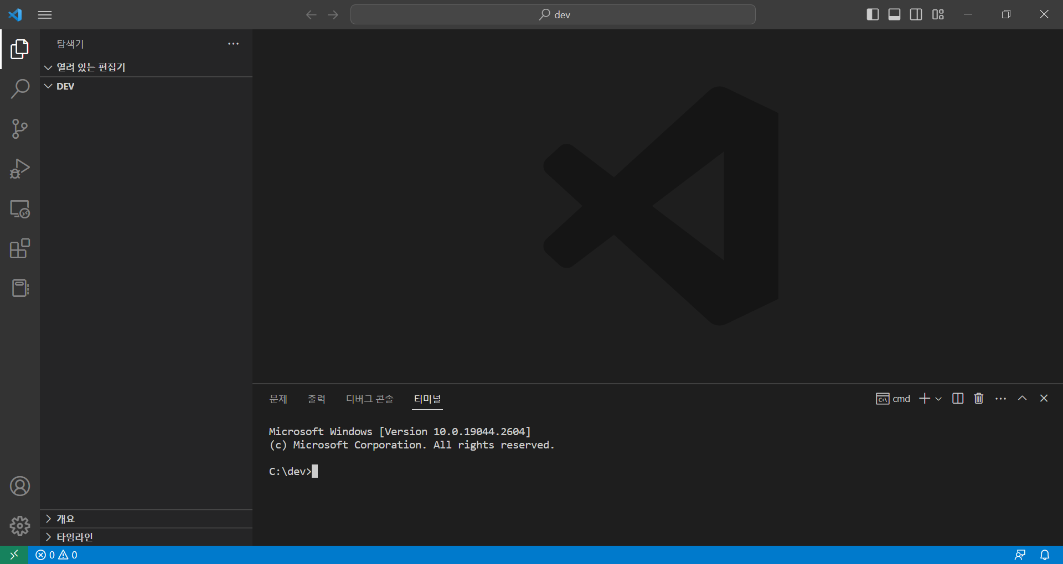
Task: Toggle the secondary side bar visibility
Action: click(916, 14)
